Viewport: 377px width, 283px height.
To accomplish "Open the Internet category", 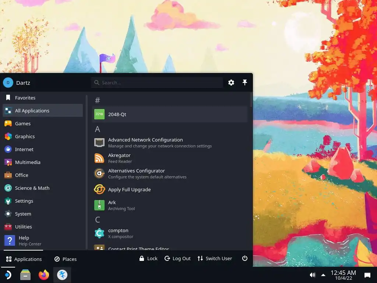I will coord(43,149).
